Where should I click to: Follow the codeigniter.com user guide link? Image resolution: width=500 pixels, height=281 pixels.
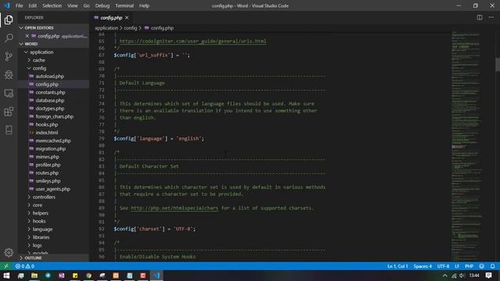(x=193, y=41)
